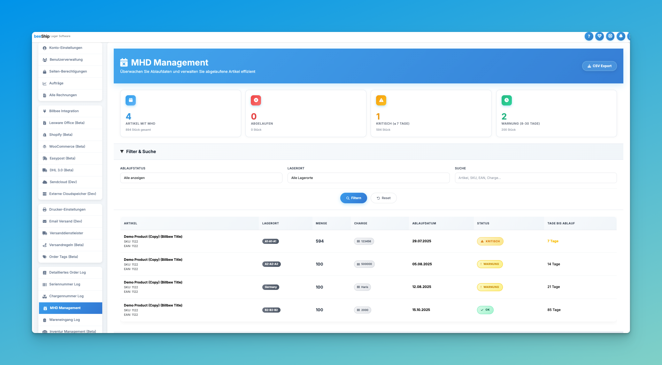Click the red Abgelaufen card icon

tap(256, 100)
